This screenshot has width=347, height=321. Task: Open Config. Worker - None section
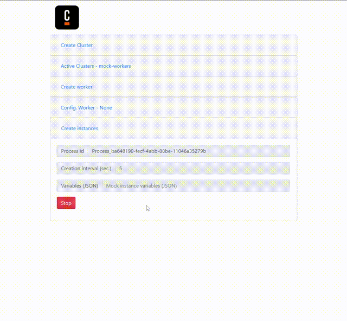pyautogui.click(x=86, y=107)
